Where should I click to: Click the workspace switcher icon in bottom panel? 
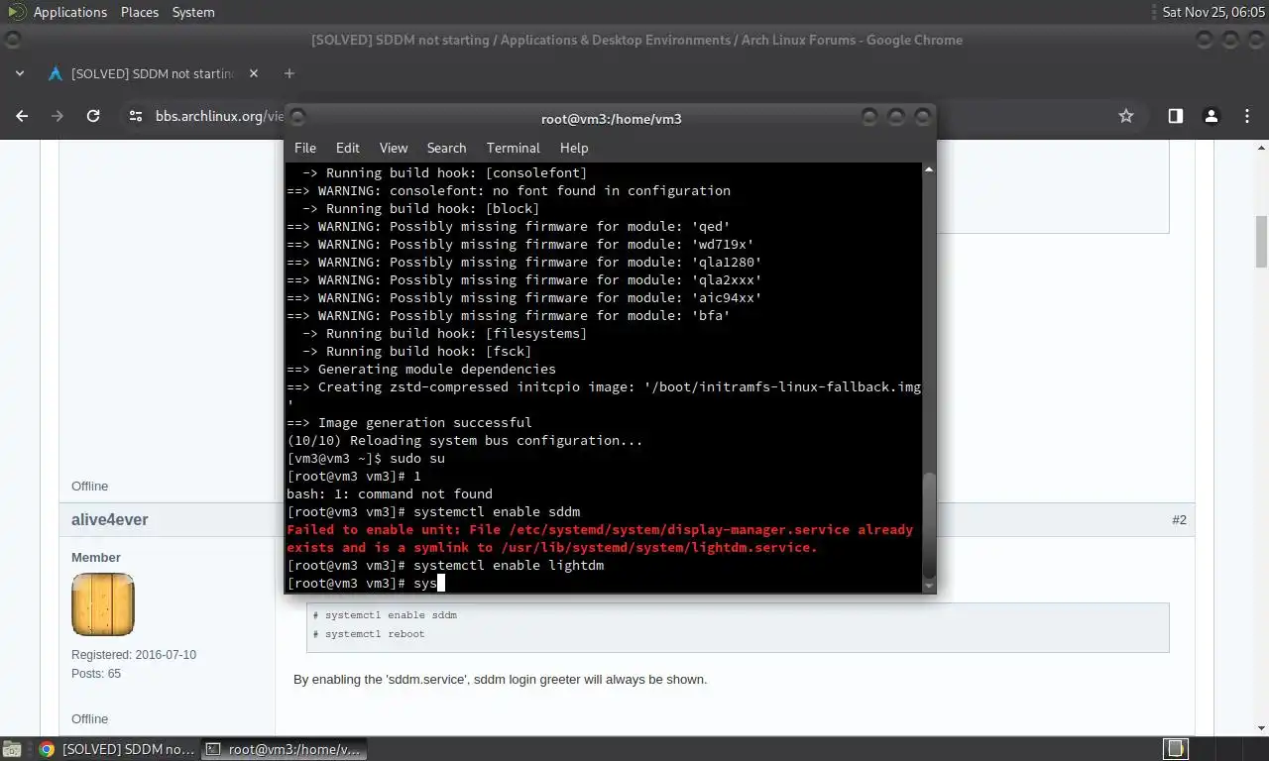tap(1176, 748)
